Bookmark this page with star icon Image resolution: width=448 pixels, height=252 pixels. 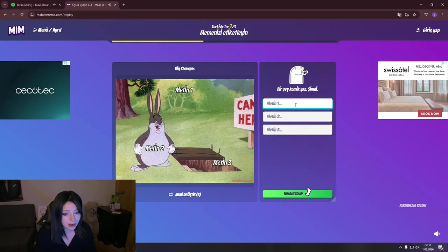[x=414, y=15]
